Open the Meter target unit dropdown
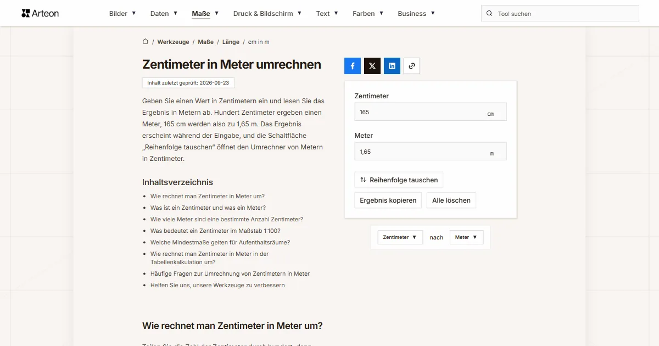Viewport: 659px width, 346px height. point(466,237)
